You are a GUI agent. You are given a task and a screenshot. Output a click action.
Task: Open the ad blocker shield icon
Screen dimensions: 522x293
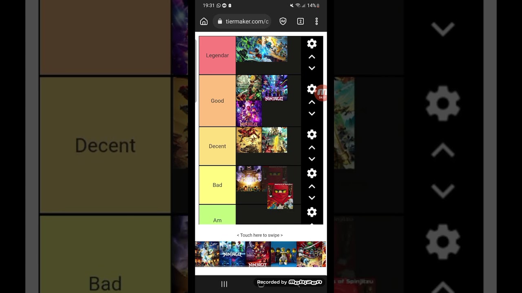click(x=283, y=22)
